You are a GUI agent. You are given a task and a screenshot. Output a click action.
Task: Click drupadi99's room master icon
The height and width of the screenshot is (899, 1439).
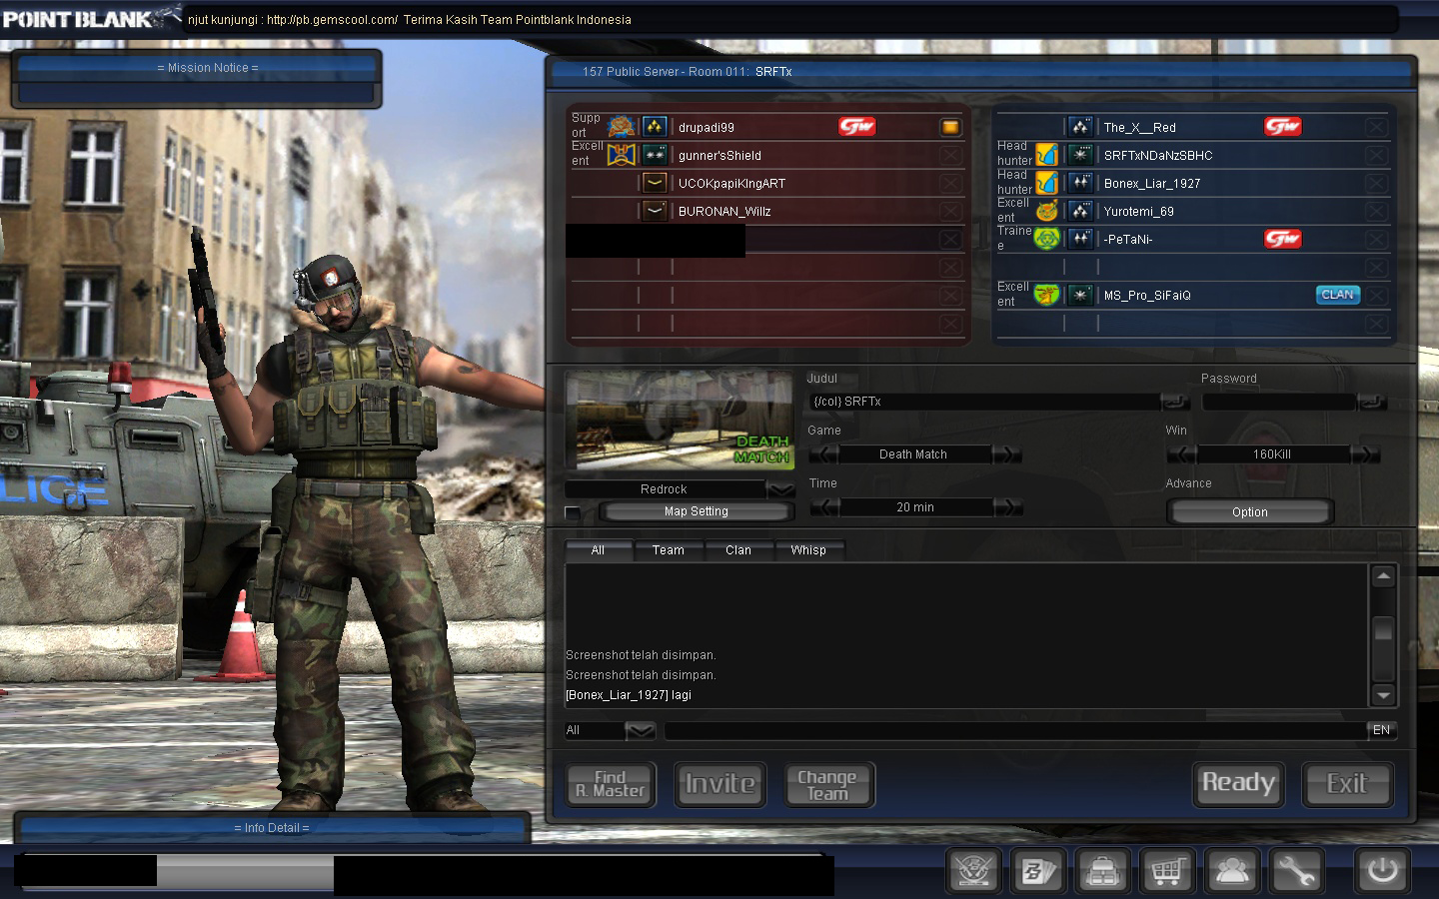pyautogui.click(x=950, y=127)
